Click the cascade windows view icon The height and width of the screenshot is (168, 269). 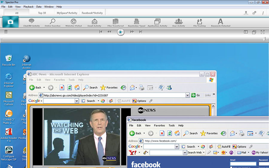click(254, 32)
